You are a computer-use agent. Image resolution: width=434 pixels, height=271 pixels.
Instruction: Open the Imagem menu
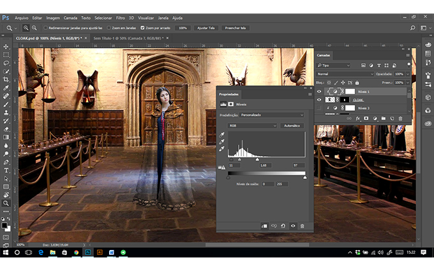[53, 18]
